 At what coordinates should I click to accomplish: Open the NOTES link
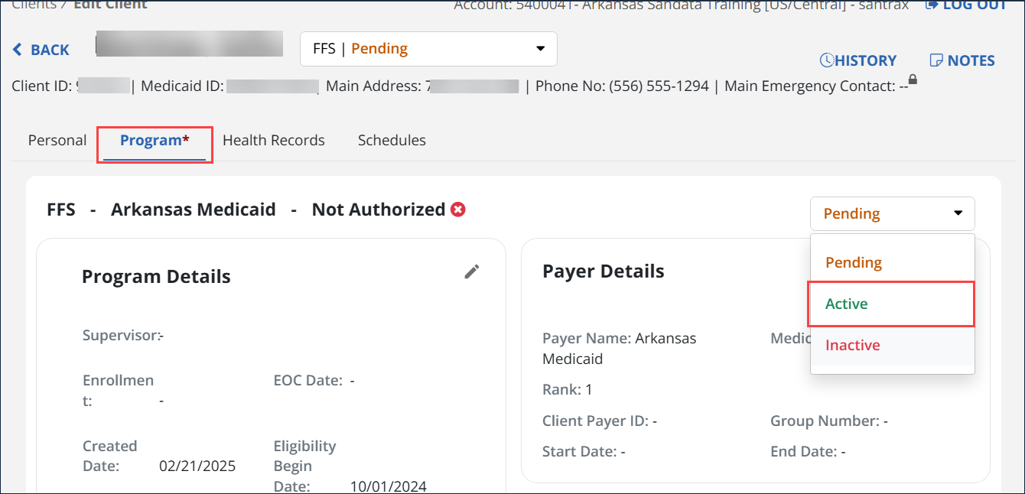click(971, 60)
